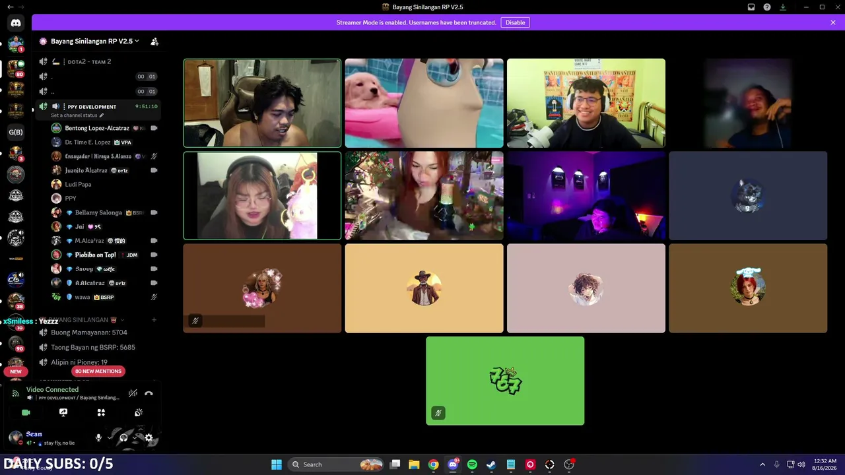
Task: Open File Explorer from the taskbar
Action: pyautogui.click(x=414, y=464)
